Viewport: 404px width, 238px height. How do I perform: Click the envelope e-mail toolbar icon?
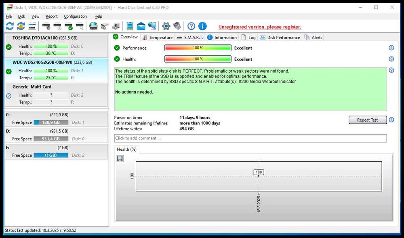[x=141, y=26]
